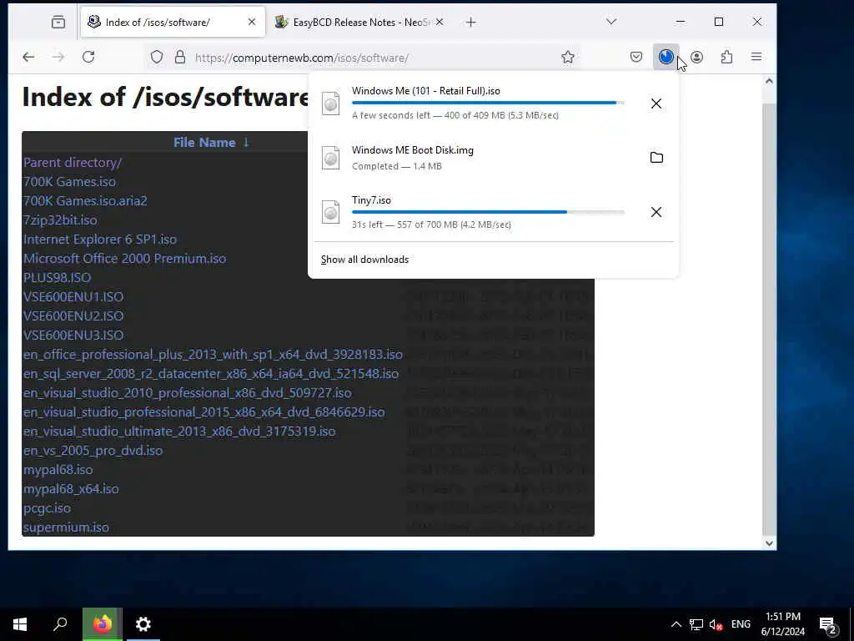The height and width of the screenshot is (641, 854).
Task: Expand the list all tabs chevron
Action: point(611,22)
